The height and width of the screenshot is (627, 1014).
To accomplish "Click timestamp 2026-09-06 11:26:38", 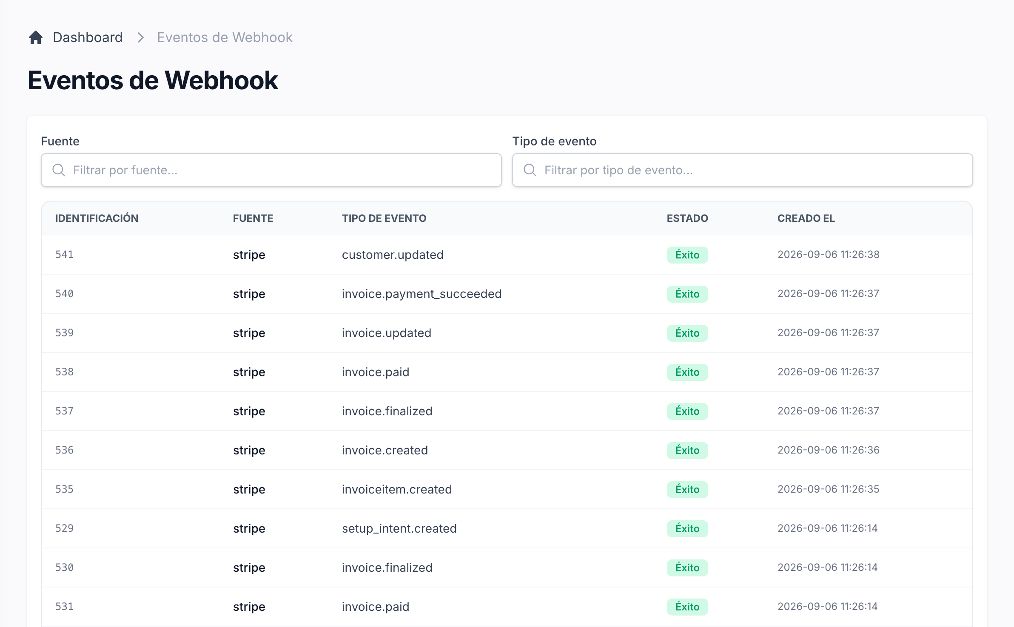I will 829,255.
